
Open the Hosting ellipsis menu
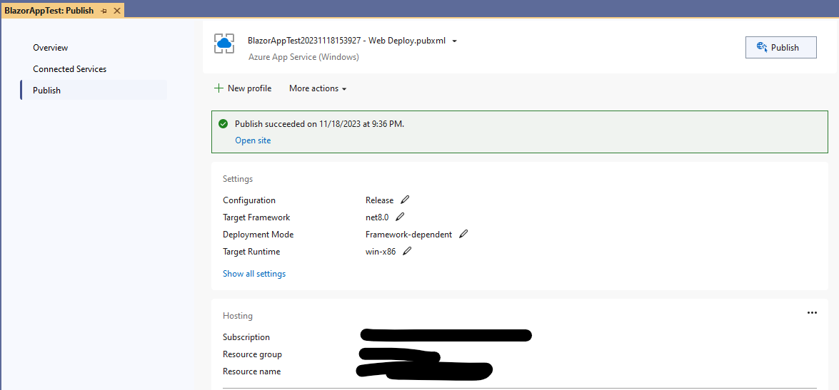(812, 312)
